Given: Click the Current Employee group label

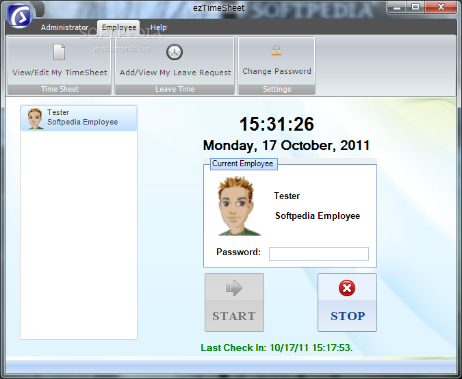Looking at the screenshot, I should click(x=243, y=164).
